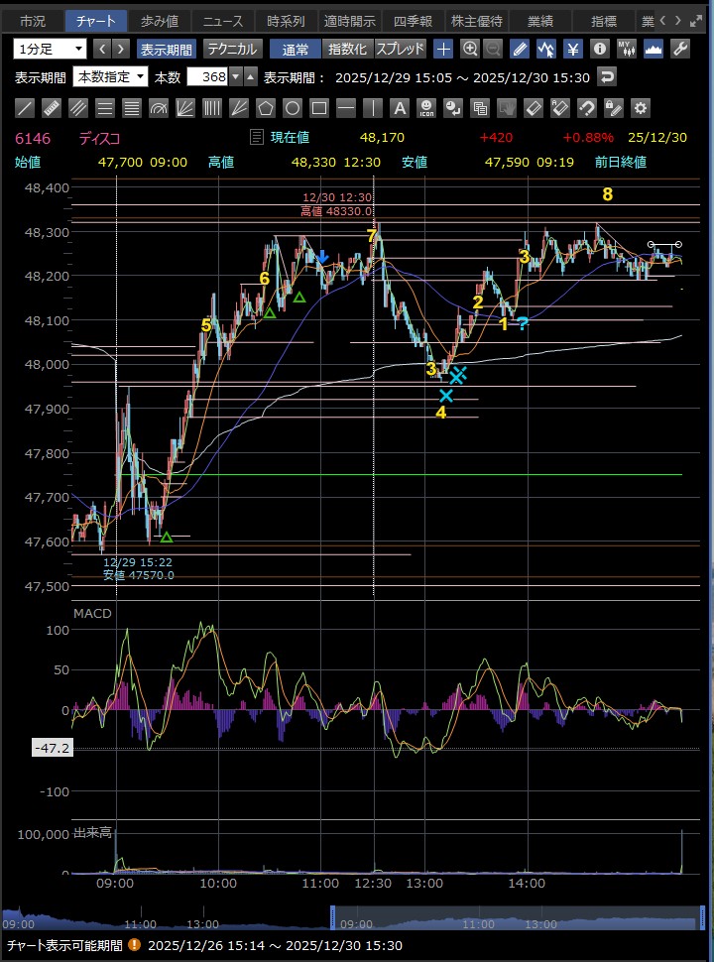714x962 pixels.
Task: Open the 本数指定 period type dropdown
Action: point(111,76)
